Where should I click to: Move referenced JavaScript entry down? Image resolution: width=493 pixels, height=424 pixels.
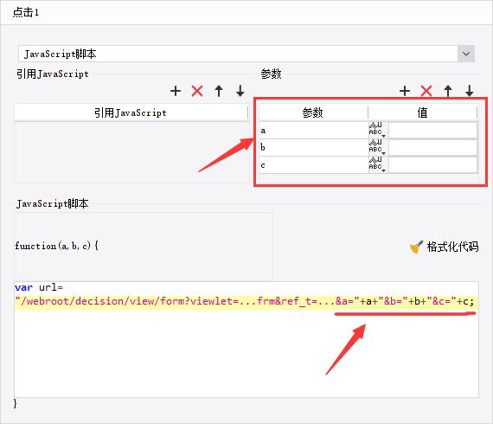240,91
